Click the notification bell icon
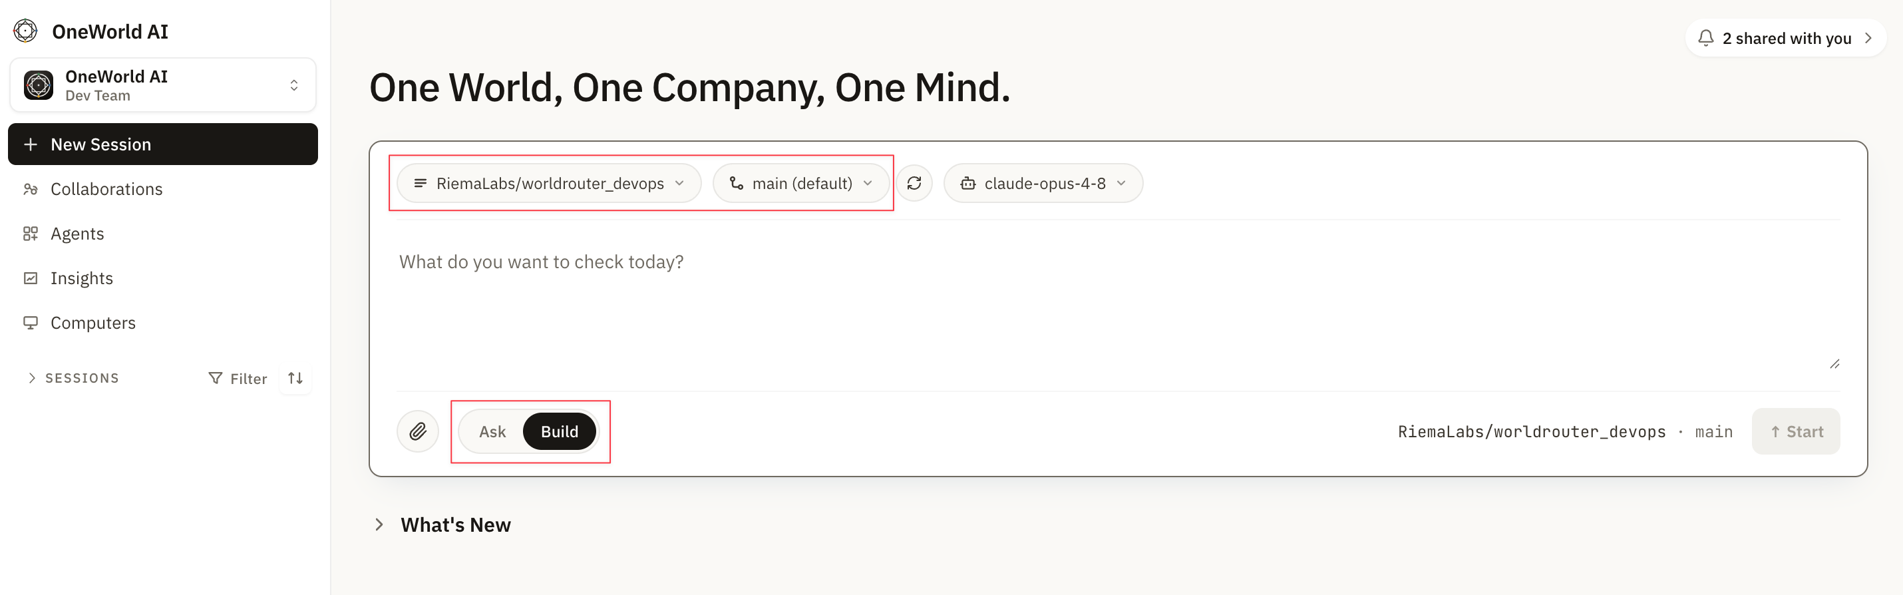This screenshot has height=595, width=1903. pyautogui.click(x=1706, y=38)
